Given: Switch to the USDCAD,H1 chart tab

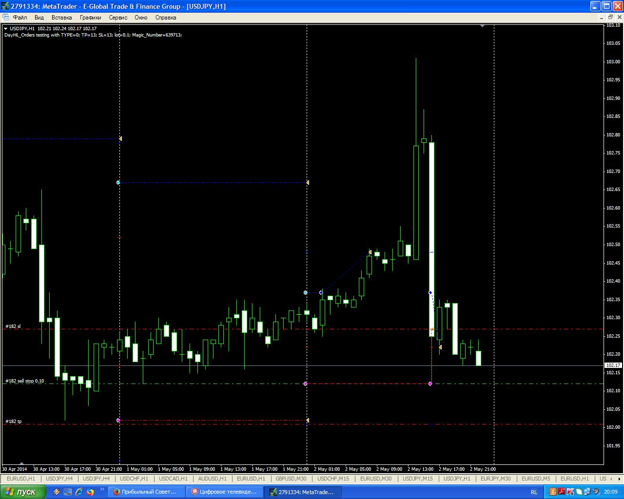Looking at the screenshot, I should [x=173, y=479].
